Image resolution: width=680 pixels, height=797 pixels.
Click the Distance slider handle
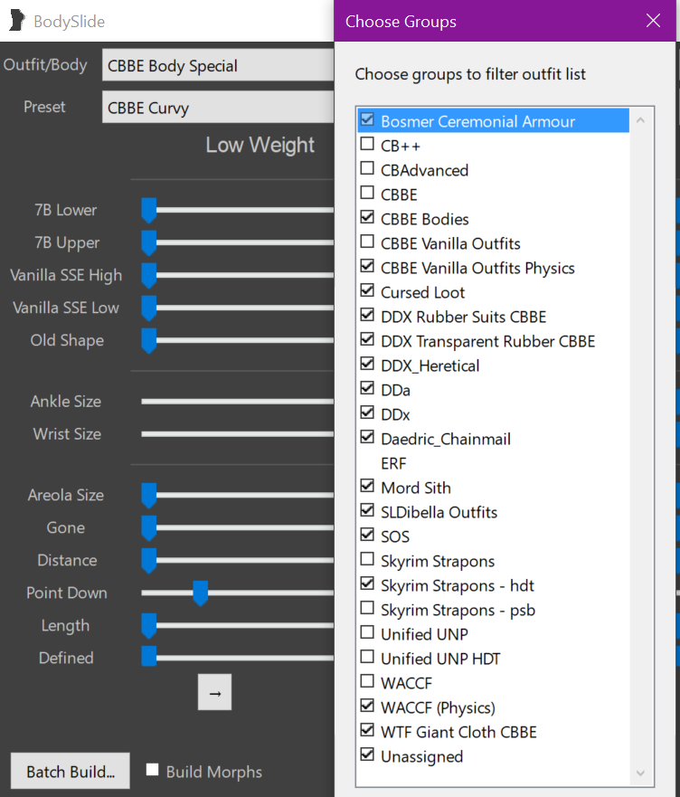click(149, 561)
